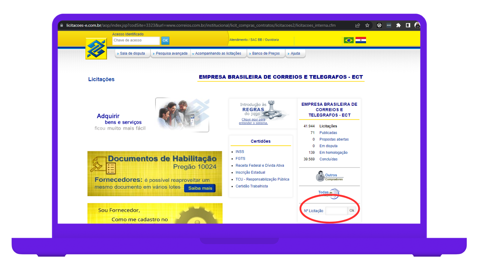The width and height of the screenshot is (478, 269).
Task: Expand the Pesquisa avançada menu
Action: tap(171, 54)
